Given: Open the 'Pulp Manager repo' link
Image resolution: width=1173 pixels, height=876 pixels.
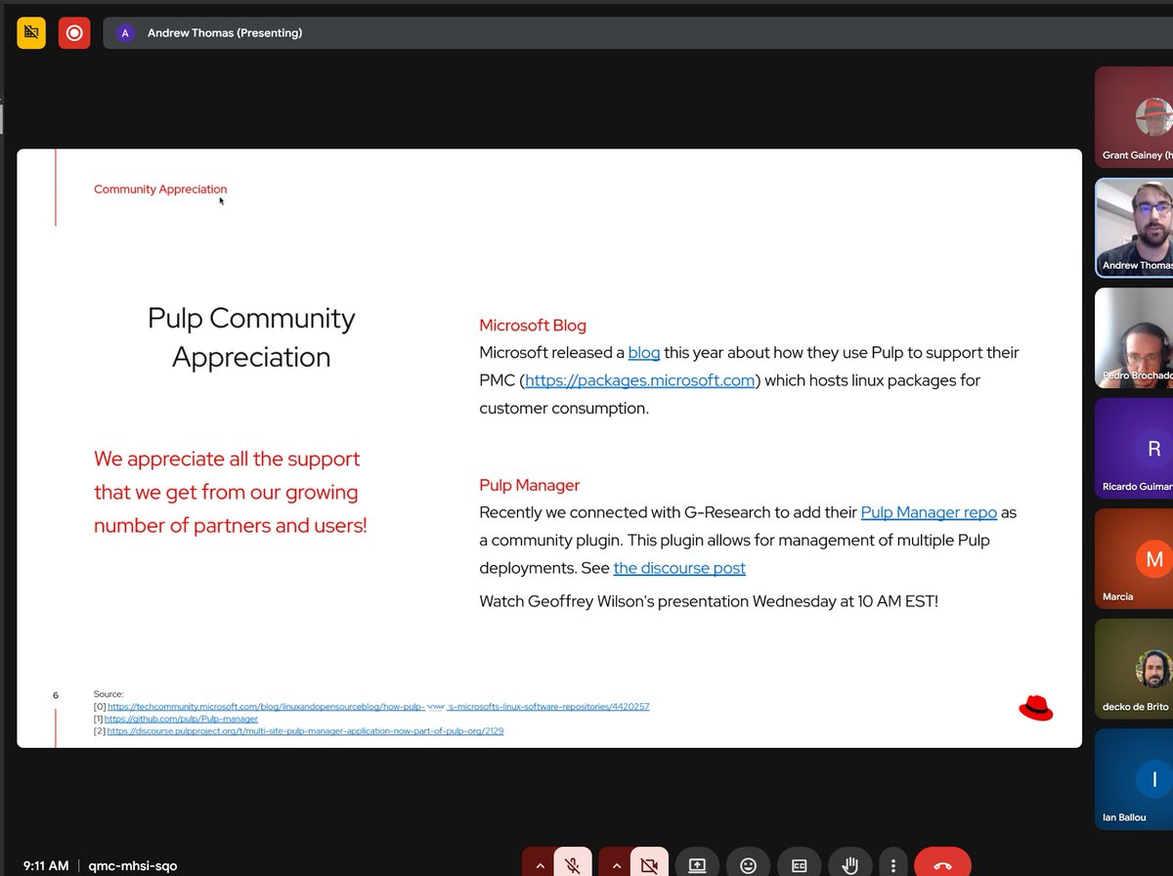Looking at the screenshot, I should click(929, 512).
